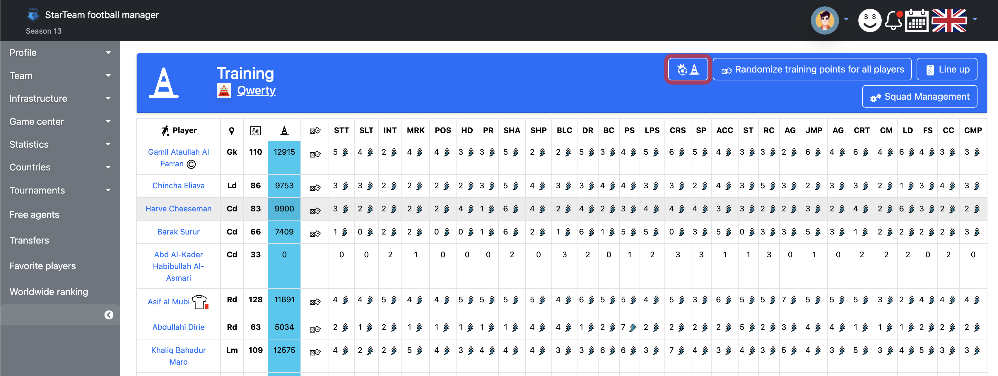Open Favorite players in the sidebar
Viewport: 998px width, 376px height.
click(43, 266)
